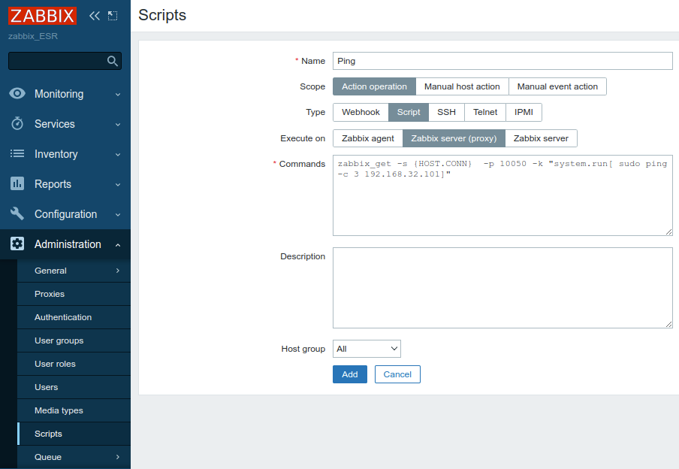The image size is (679, 469).
Task: Expand the Reports menu chevron
Action: point(118,184)
